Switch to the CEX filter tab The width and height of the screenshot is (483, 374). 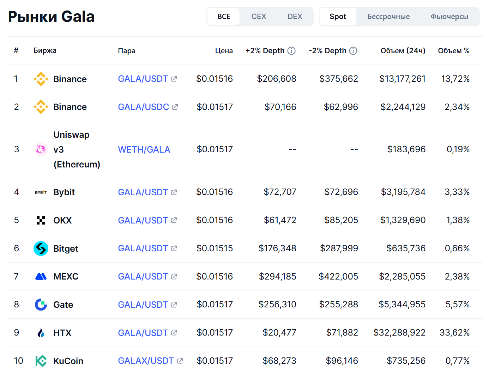click(259, 17)
